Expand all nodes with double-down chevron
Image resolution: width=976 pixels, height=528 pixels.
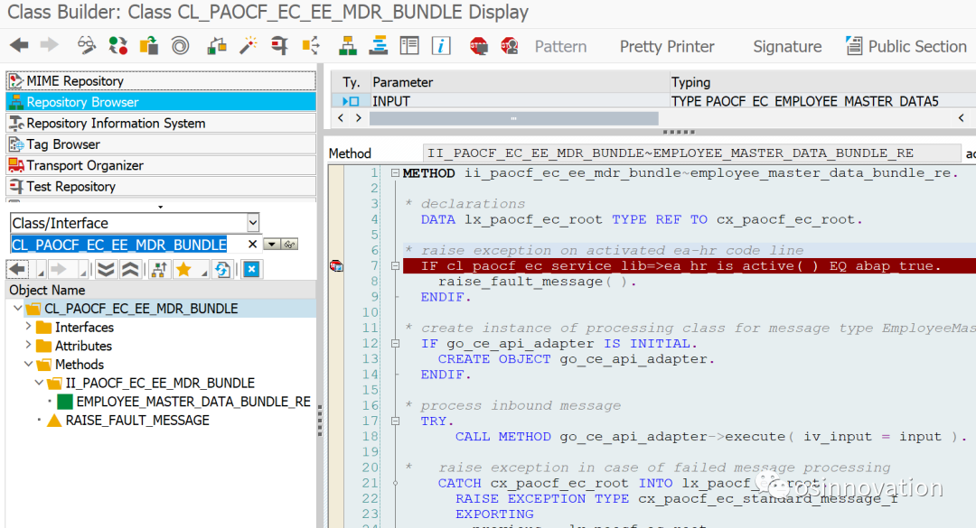tap(107, 269)
